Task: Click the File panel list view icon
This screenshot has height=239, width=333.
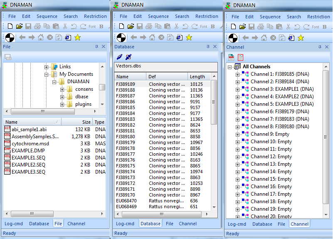Action: point(8,57)
